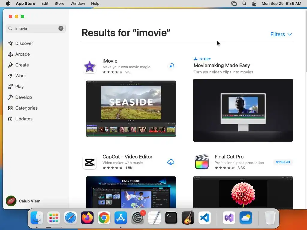Select the Work section
The image size is (307, 230).
coord(17,76)
